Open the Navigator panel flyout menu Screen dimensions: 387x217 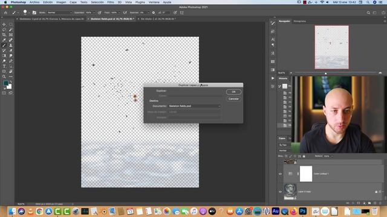(385, 21)
